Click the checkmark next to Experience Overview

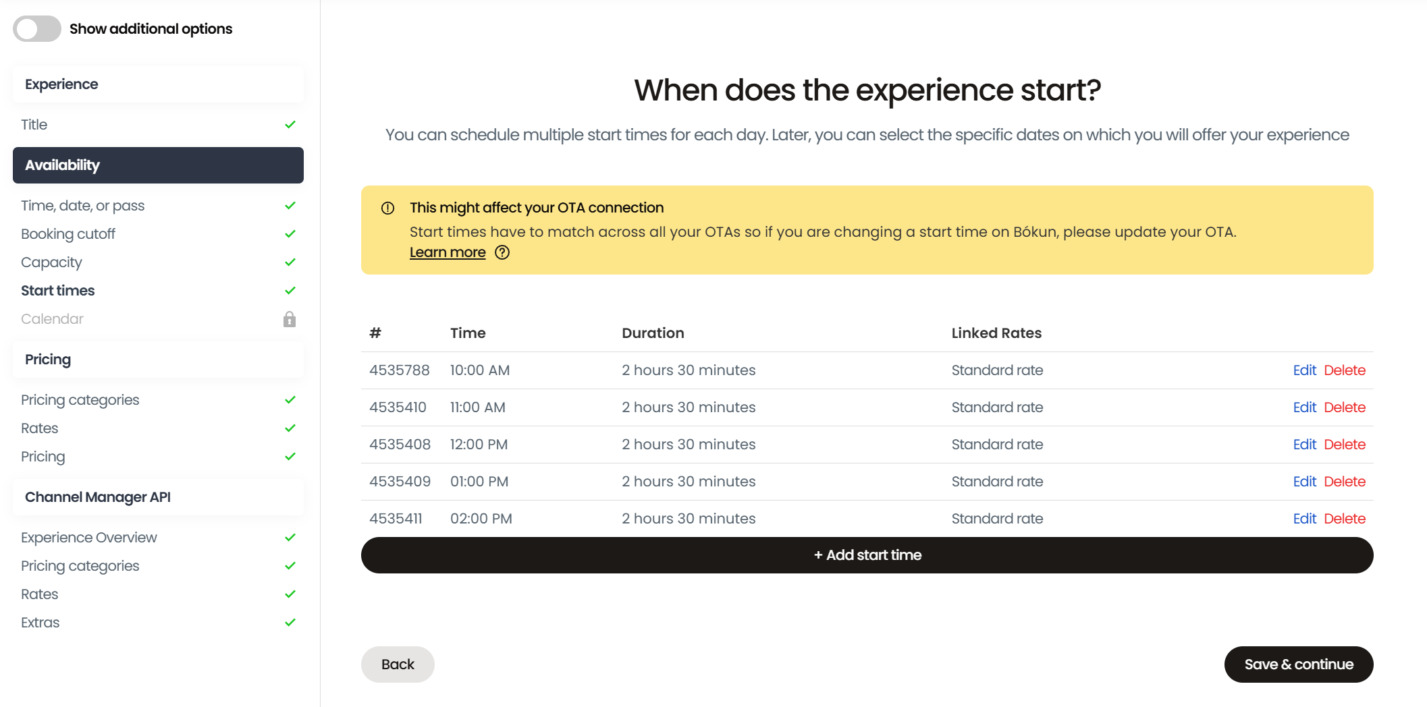click(x=290, y=538)
